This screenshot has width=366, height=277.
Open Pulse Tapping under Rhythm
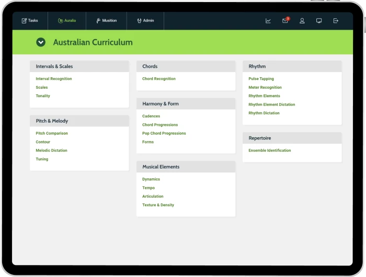[261, 79]
